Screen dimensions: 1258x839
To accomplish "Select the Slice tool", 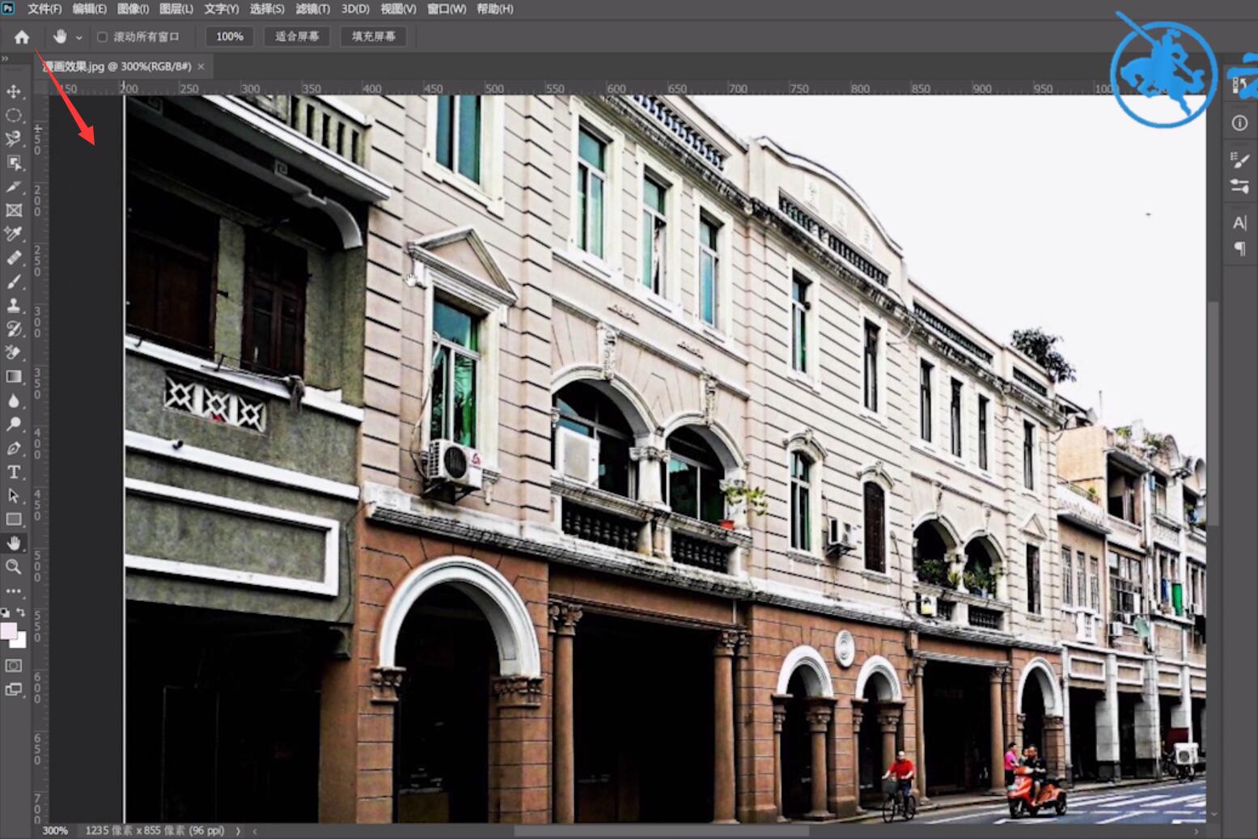I will pos(14,186).
